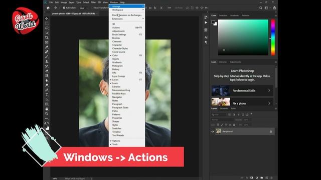Click the Learn panel scrollbar

pyautogui.click(x=276, y=77)
